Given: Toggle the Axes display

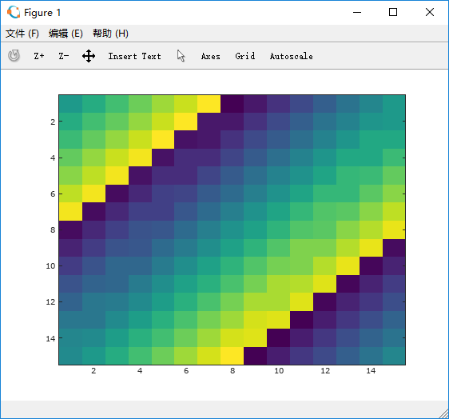Looking at the screenshot, I should tap(210, 56).
